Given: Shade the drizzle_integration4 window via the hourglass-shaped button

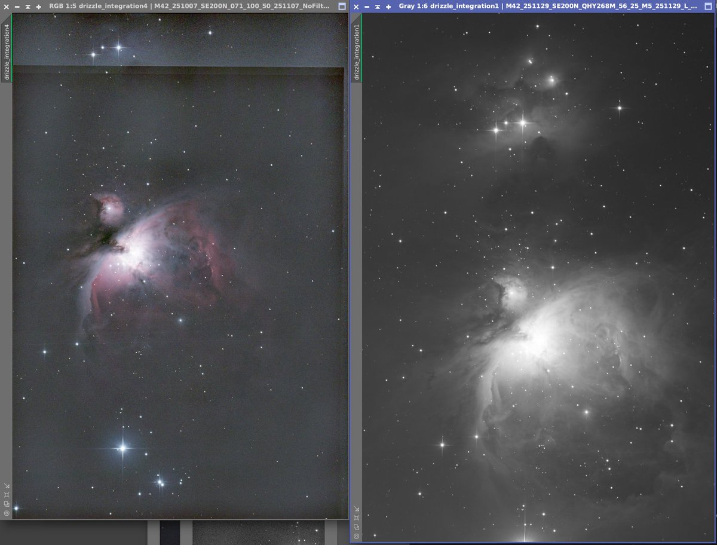Looking at the screenshot, I should pos(27,7).
